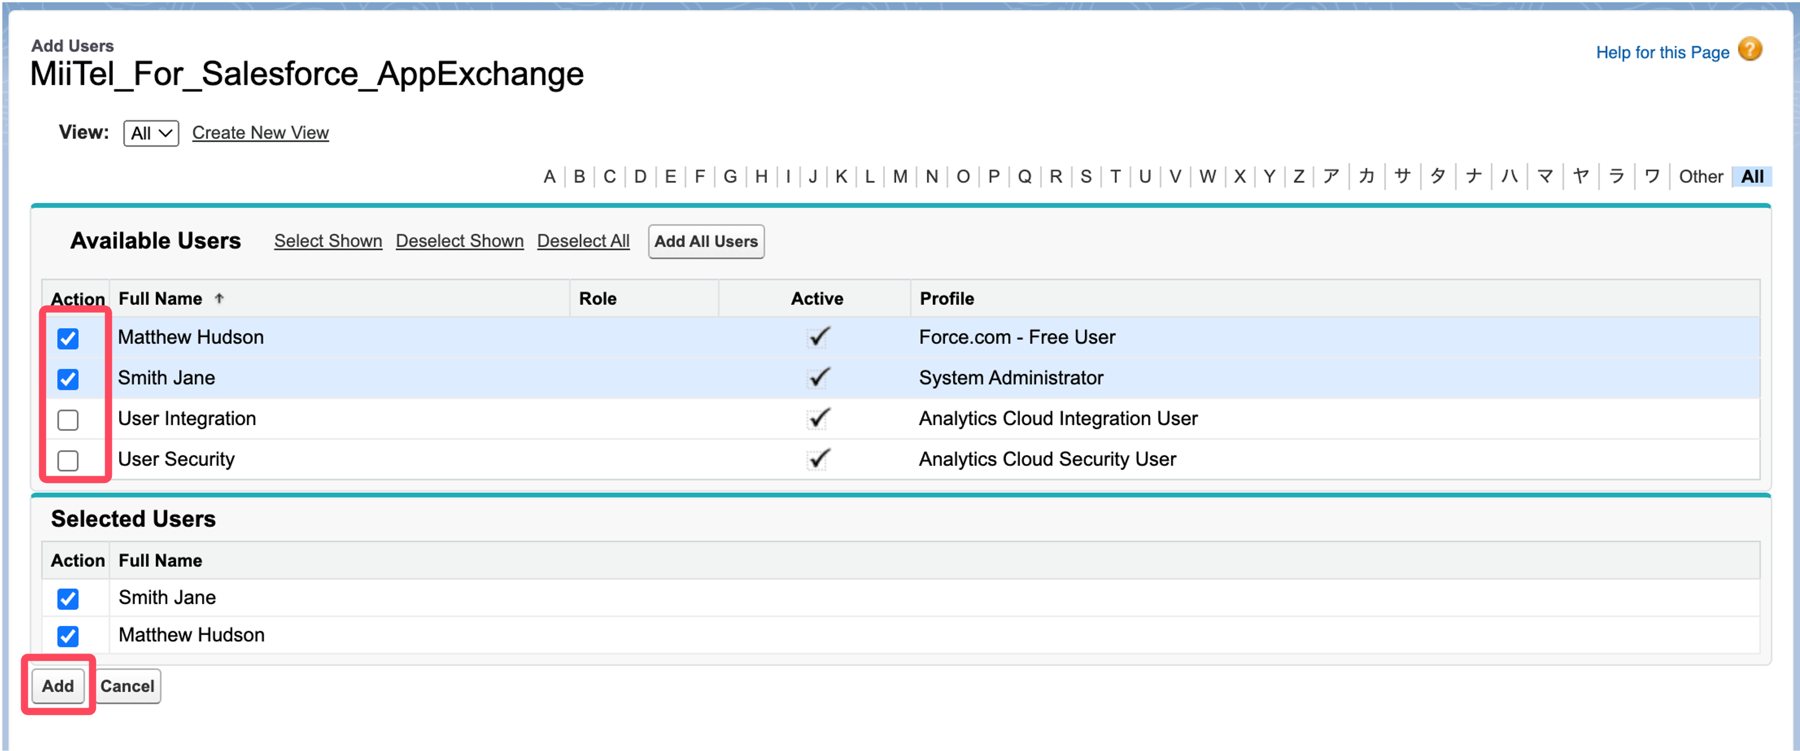Click the Deselect Shown link
1800x751 pixels.
pyautogui.click(x=459, y=241)
